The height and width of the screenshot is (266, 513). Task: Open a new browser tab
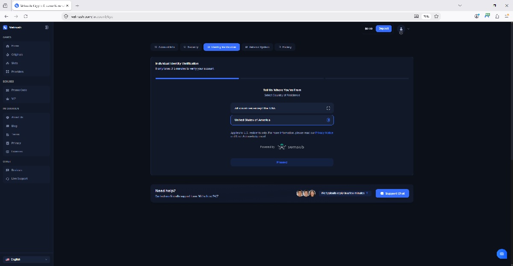tap(77, 6)
